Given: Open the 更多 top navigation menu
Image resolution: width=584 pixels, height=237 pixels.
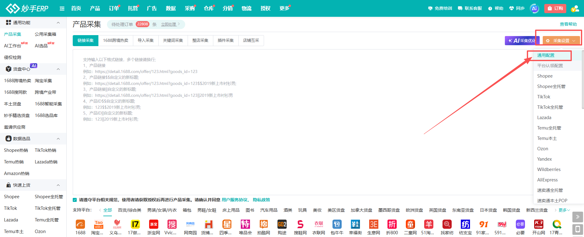Looking at the screenshot, I should 284,9.
